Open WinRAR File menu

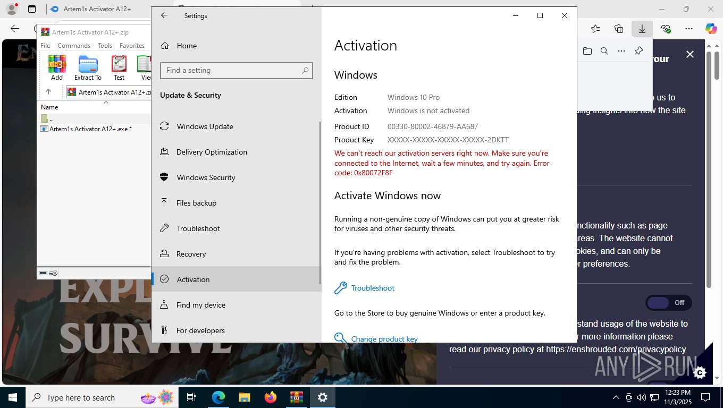[x=45, y=46]
